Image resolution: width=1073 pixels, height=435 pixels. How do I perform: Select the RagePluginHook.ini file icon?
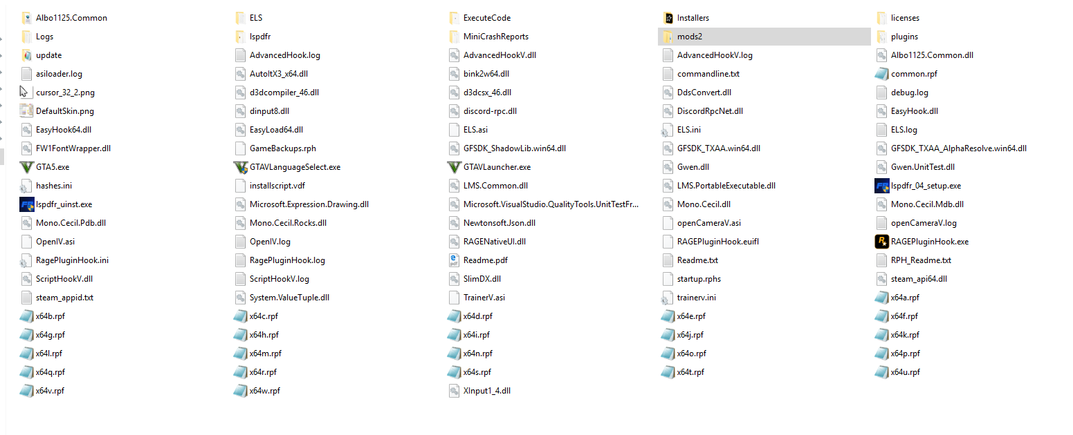coord(26,260)
